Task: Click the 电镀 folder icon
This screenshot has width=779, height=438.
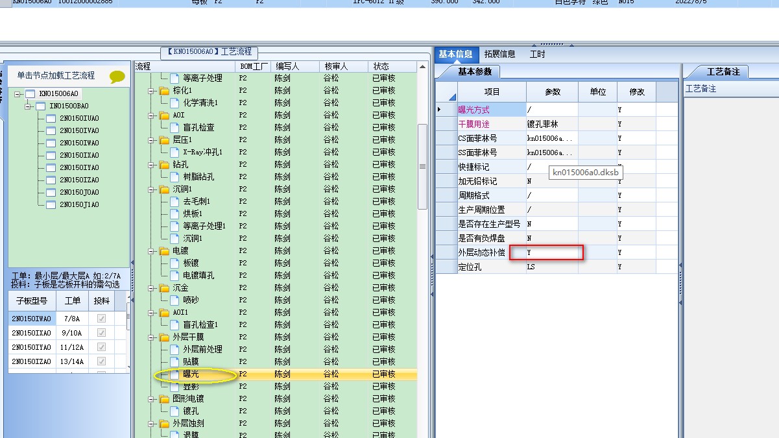Action: click(x=164, y=250)
